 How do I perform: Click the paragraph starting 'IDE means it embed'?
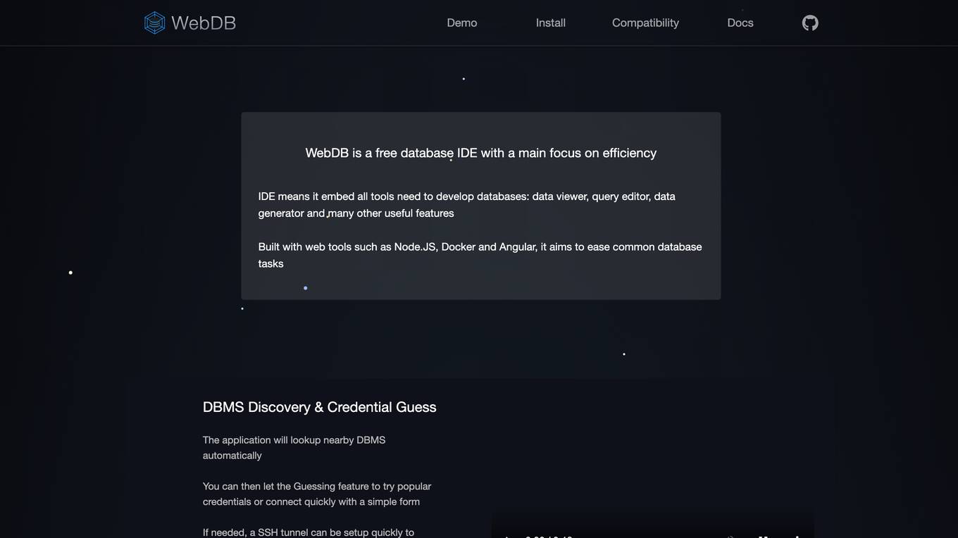(467, 205)
